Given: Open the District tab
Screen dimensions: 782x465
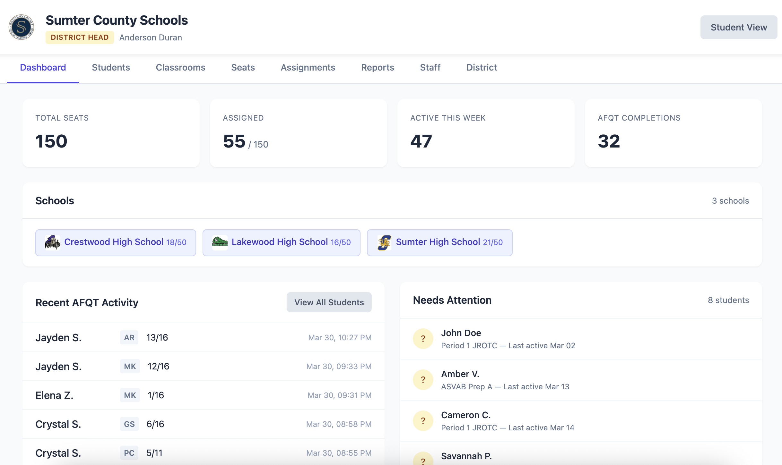Looking at the screenshot, I should tap(481, 67).
